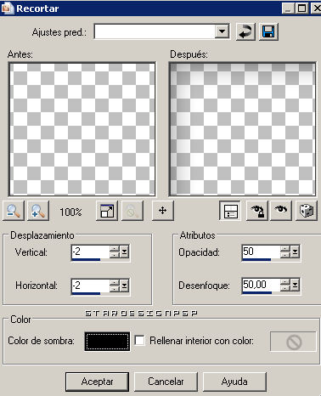Click the Cancelar button
The width and height of the screenshot is (321, 396).
pos(166,382)
